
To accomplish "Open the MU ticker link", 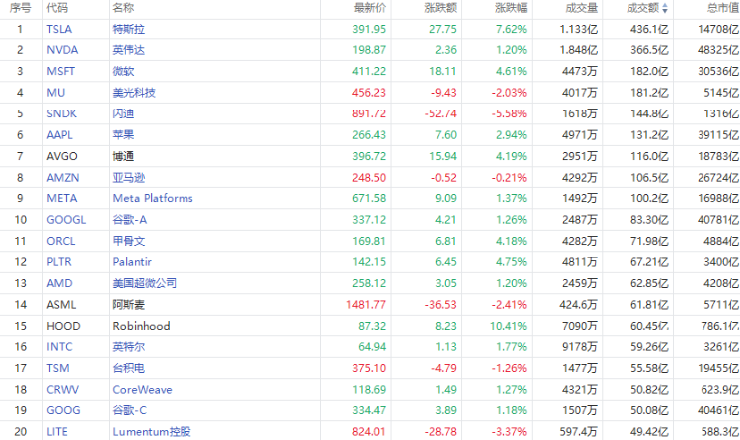I will click(x=55, y=93).
